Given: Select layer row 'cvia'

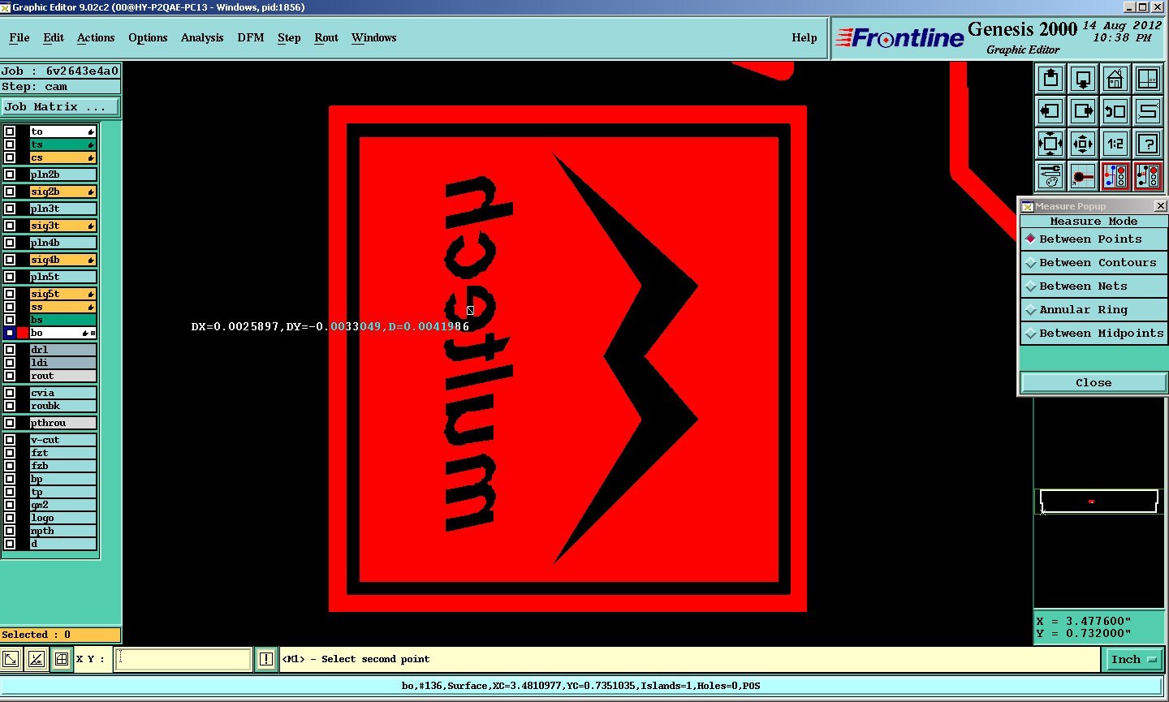Looking at the screenshot, I should 63,393.
